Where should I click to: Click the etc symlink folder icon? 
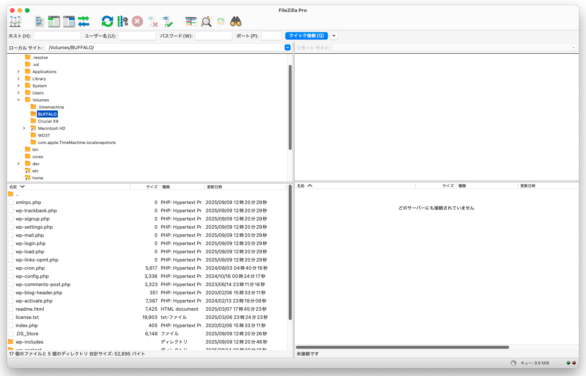[28, 170]
